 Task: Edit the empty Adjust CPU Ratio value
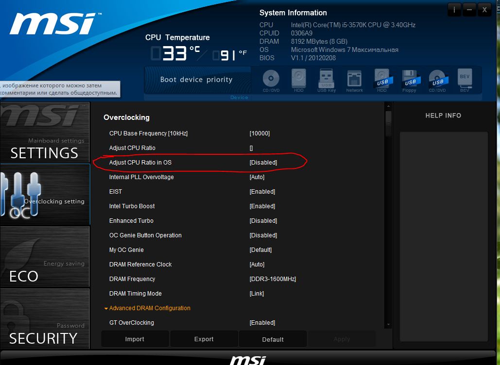tap(251, 148)
